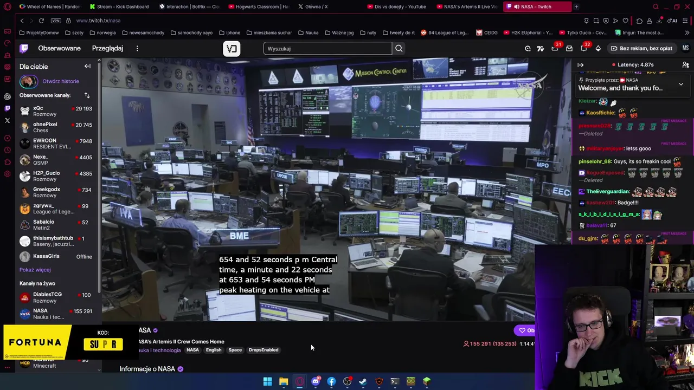
Task: Toggle the VPN badge in address bar
Action: pyautogui.click(x=55, y=21)
